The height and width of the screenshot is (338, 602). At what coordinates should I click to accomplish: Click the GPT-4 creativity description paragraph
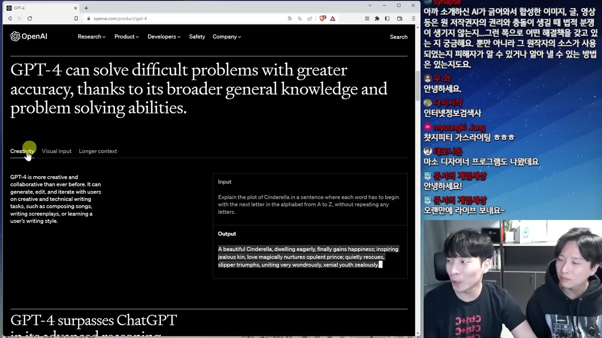[x=56, y=199]
